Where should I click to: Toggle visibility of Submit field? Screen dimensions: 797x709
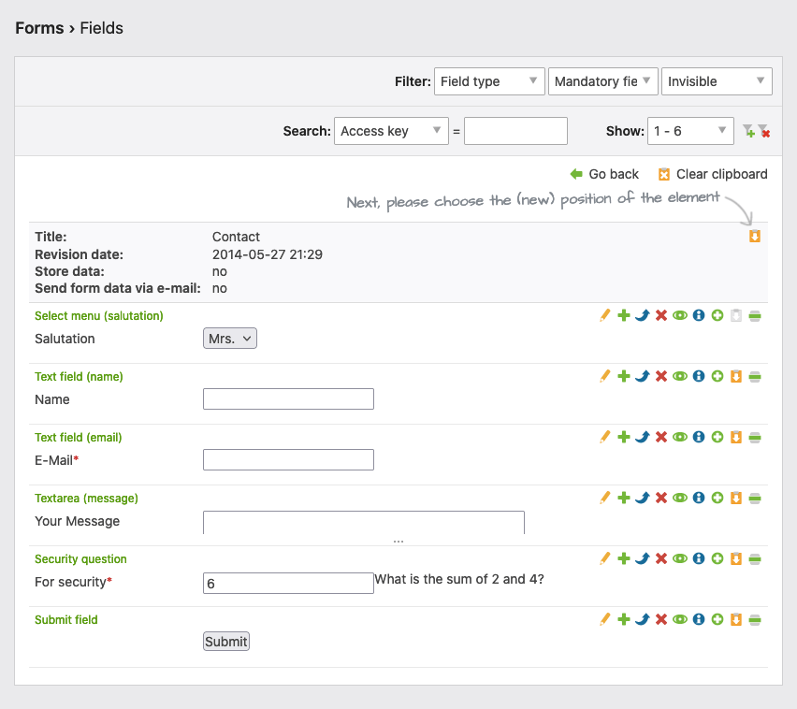point(680,619)
